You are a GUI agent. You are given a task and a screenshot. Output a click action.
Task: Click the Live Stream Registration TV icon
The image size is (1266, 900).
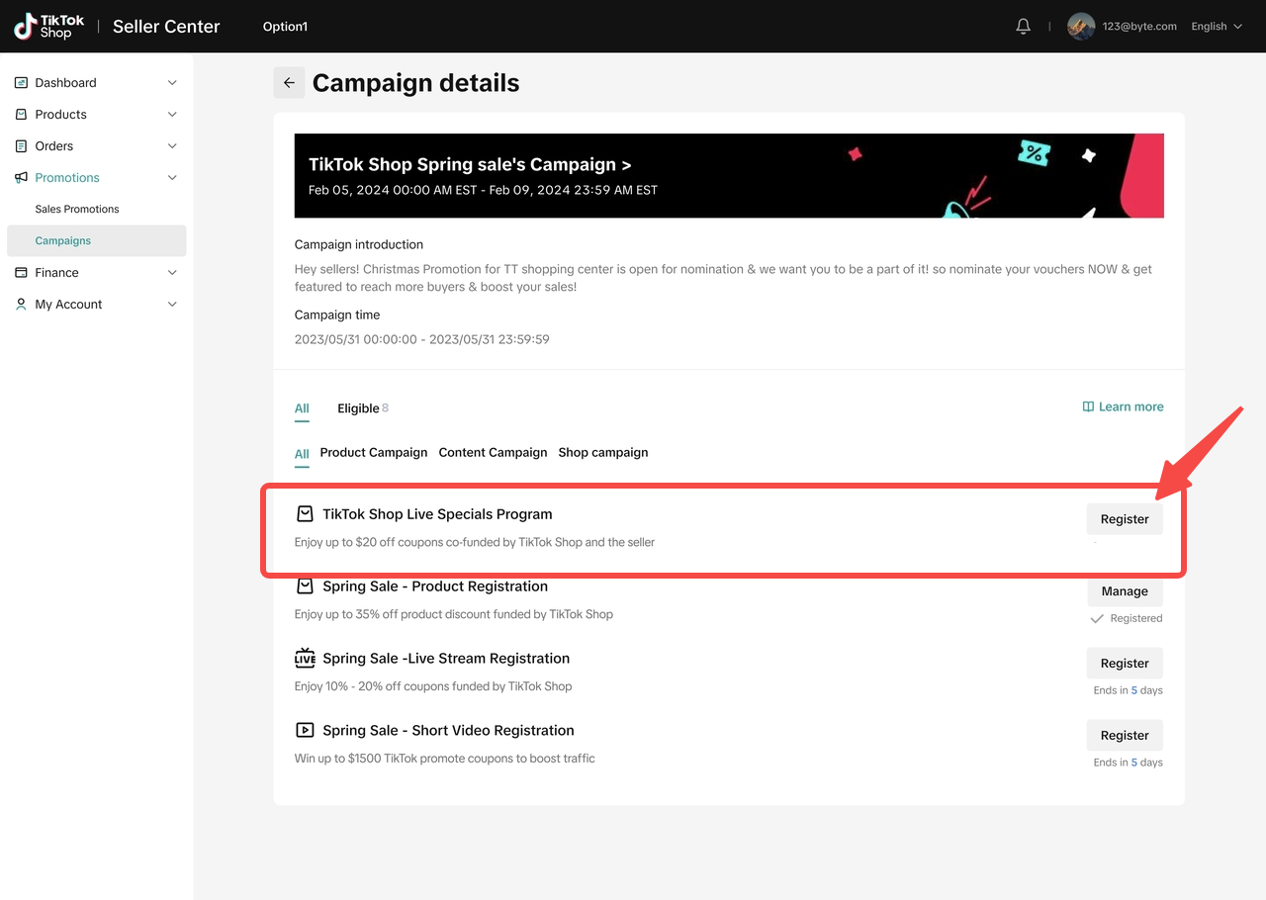(305, 659)
